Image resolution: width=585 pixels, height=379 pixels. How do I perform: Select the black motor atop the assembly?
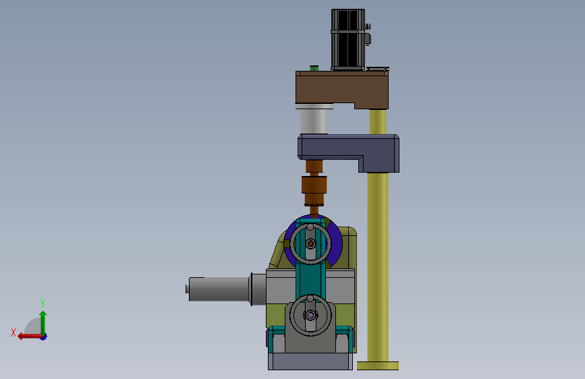348,39
